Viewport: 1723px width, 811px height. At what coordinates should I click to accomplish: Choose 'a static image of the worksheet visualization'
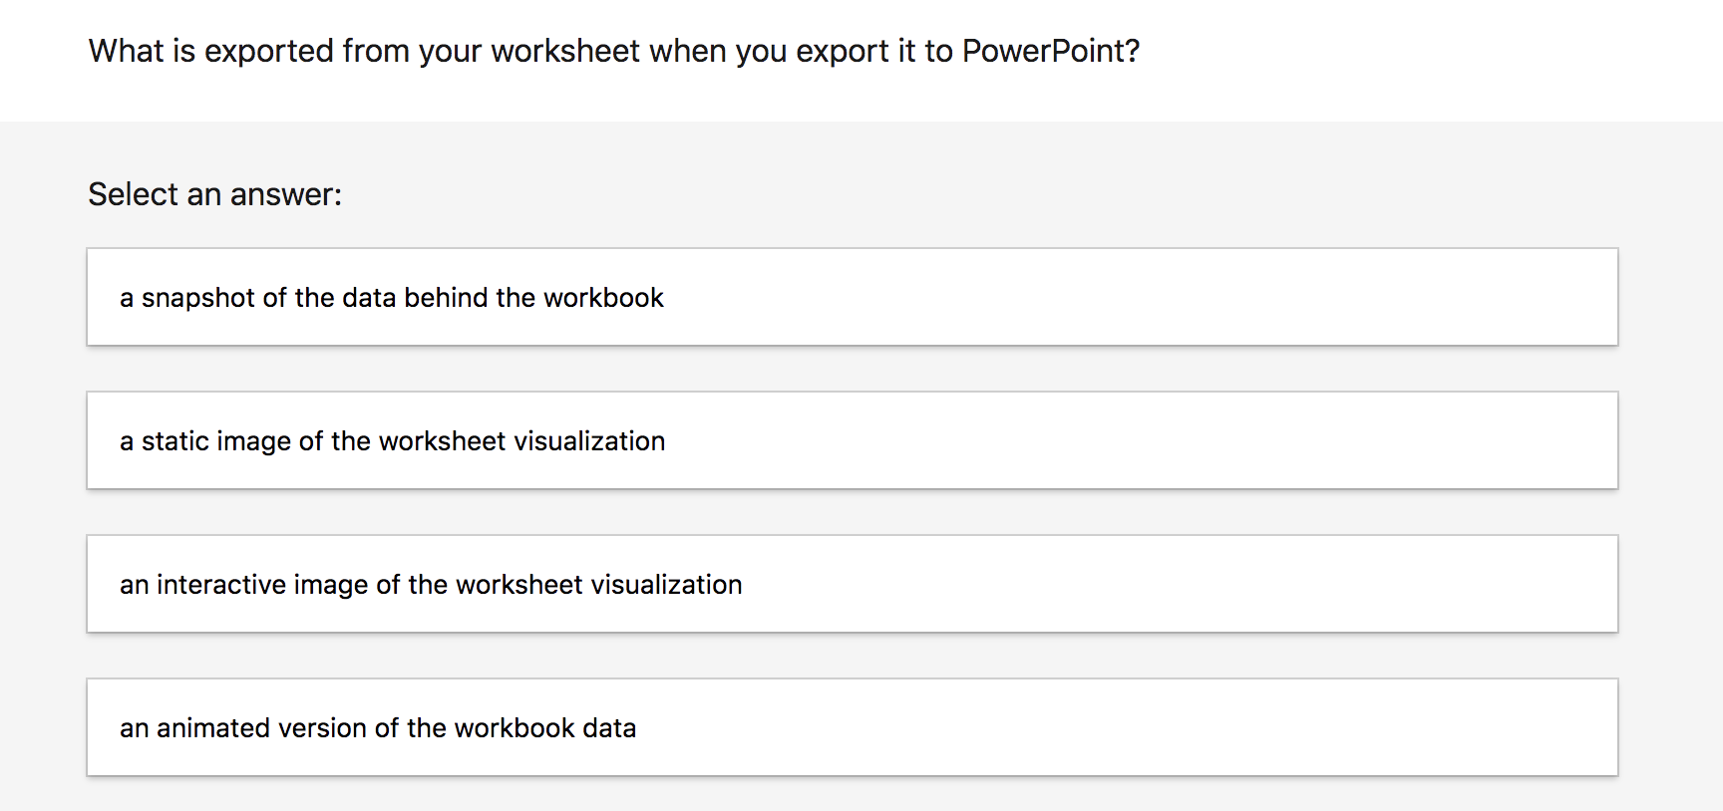click(853, 440)
